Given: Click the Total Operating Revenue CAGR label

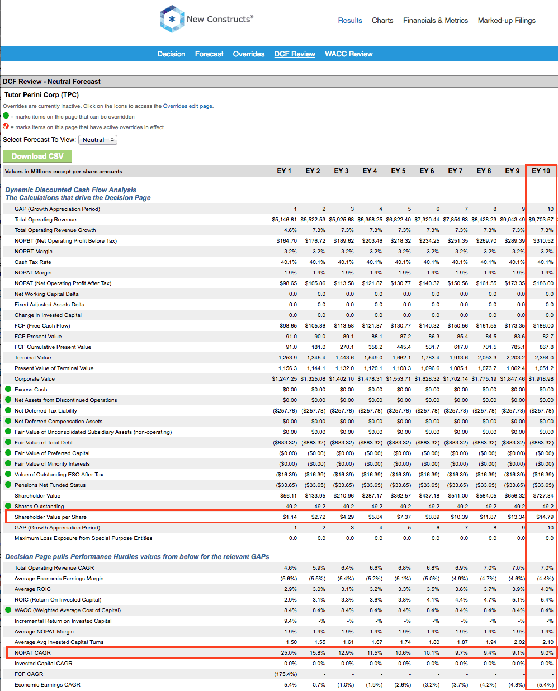Looking at the screenshot, I should coord(54,567).
